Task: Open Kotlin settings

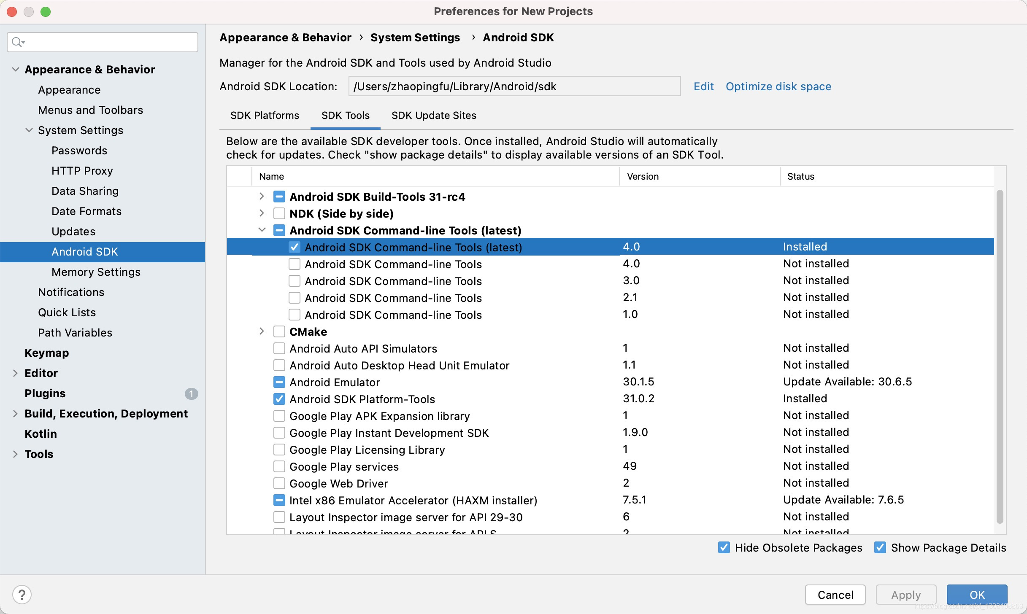Action: pos(41,434)
